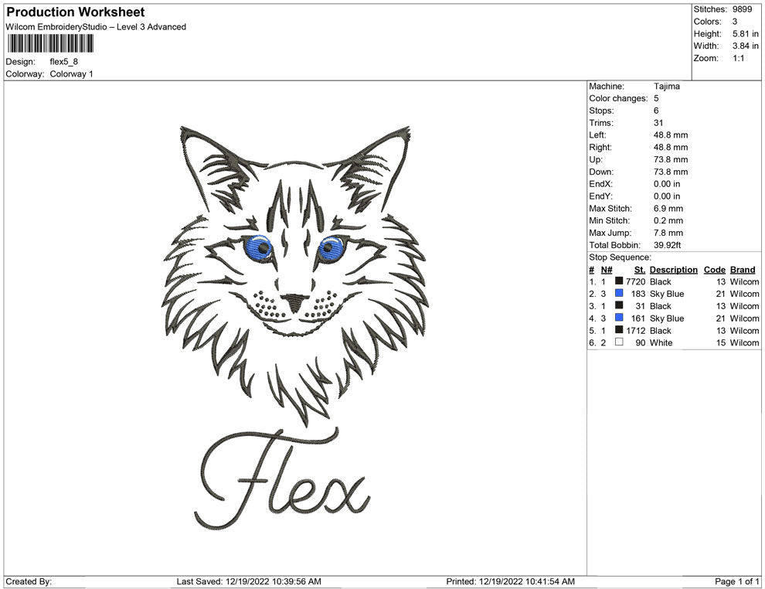
Task: Click the Height value '5.81 in'
Action: [x=746, y=34]
